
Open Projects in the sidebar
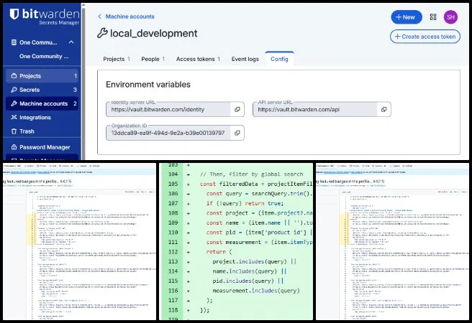click(42, 76)
